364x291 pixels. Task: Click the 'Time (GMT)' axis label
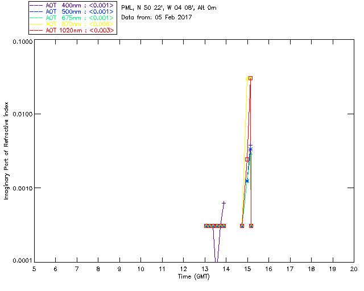[194, 277]
